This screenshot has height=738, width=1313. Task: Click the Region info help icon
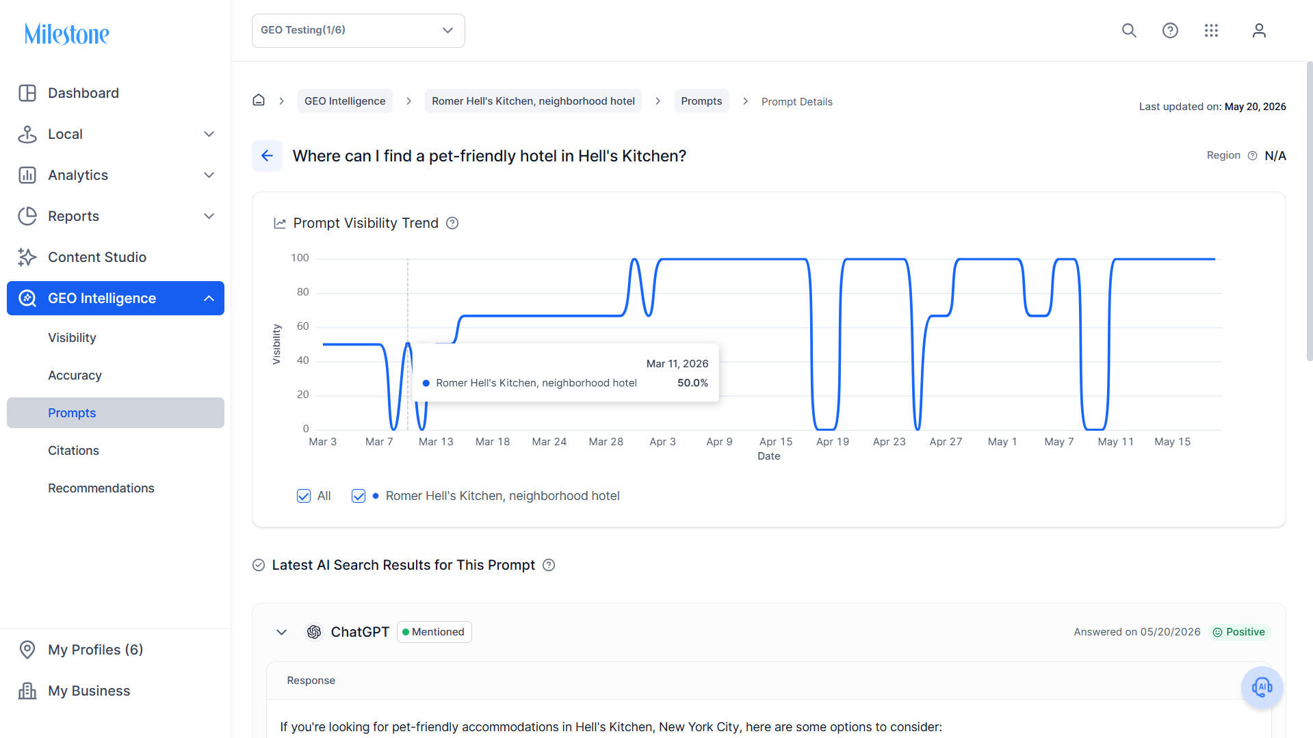(x=1252, y=156)
